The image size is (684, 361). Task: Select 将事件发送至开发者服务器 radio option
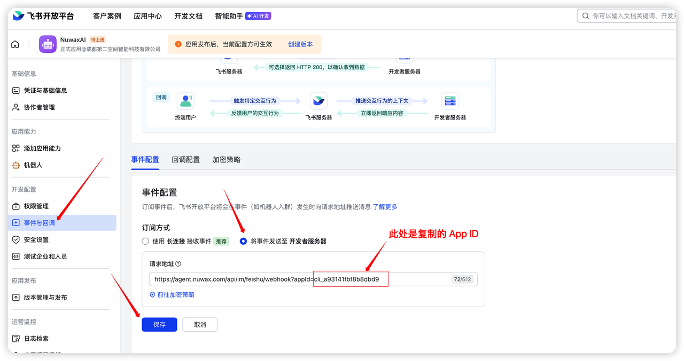click(x=244, y=241)
